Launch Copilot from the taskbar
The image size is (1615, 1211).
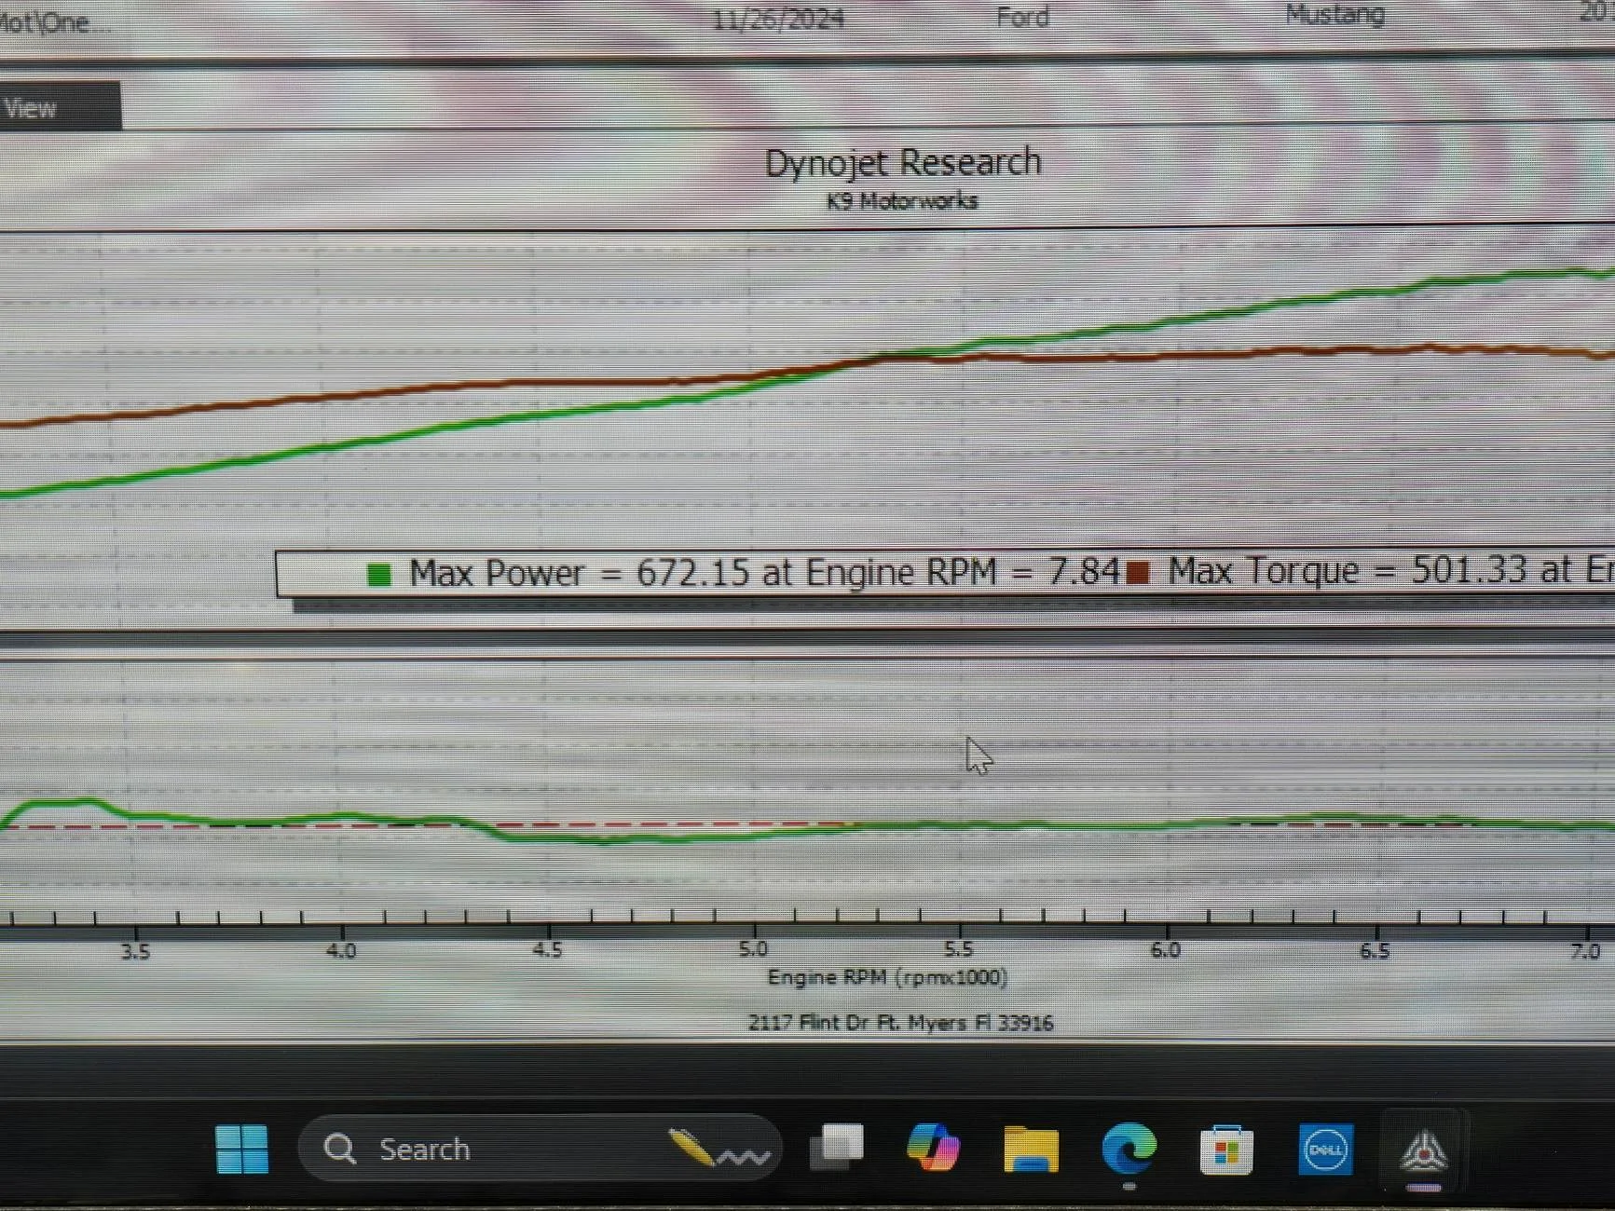tap(933, 1148)
